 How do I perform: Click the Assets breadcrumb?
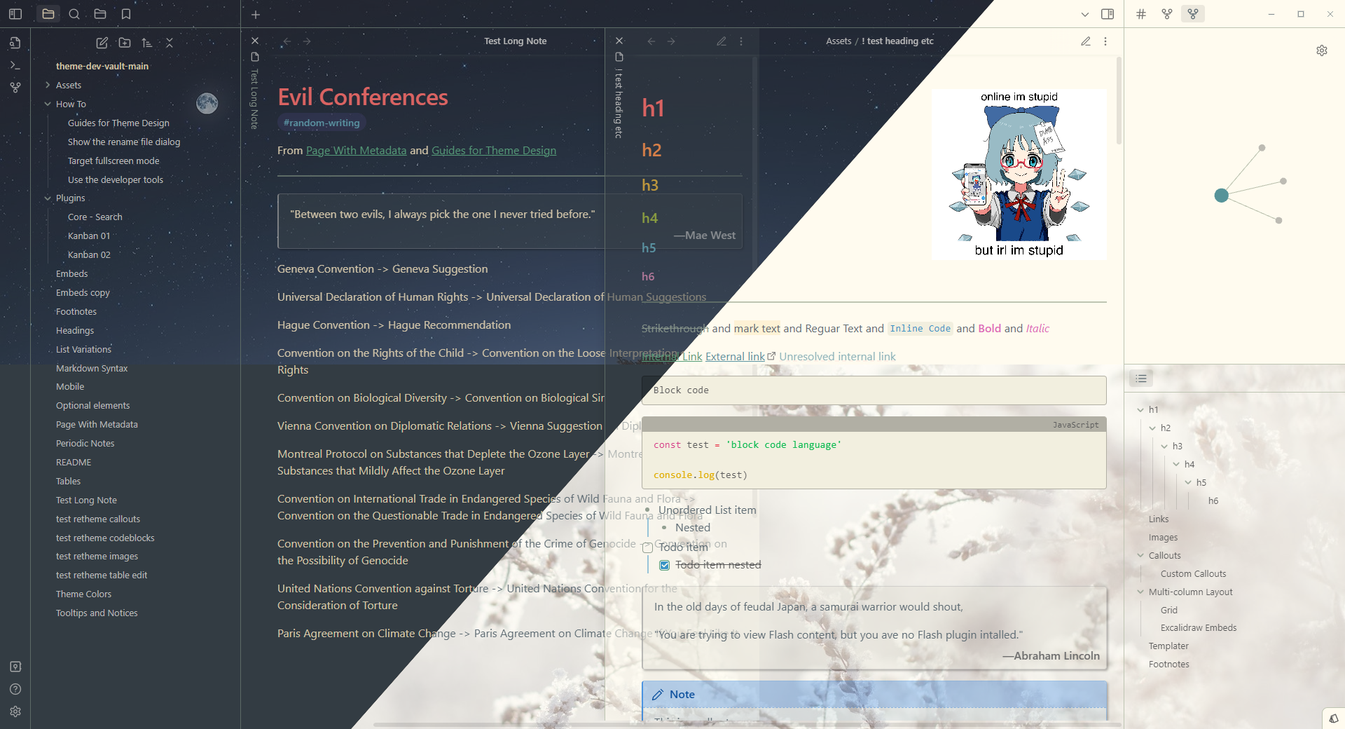[839, 41]
